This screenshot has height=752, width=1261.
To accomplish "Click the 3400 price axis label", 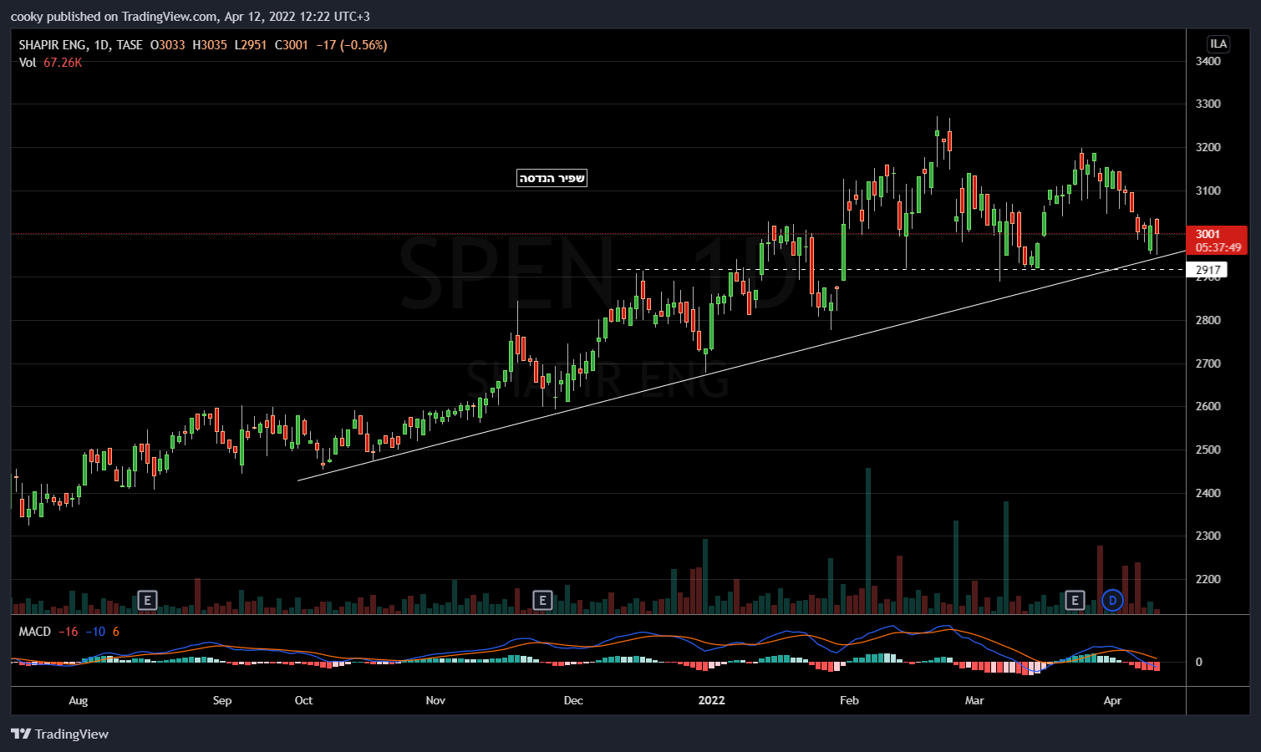I will [x=1208, y=61].
